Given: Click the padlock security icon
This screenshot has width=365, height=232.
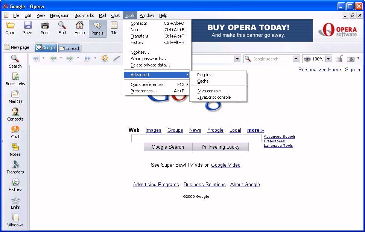Looking at the screenshot, I should [x=339, y=59].
